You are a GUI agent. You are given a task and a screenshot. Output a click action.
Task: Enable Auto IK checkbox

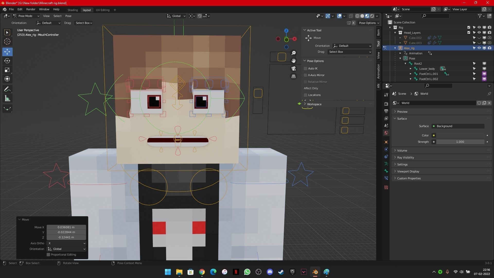click(305, 68)
